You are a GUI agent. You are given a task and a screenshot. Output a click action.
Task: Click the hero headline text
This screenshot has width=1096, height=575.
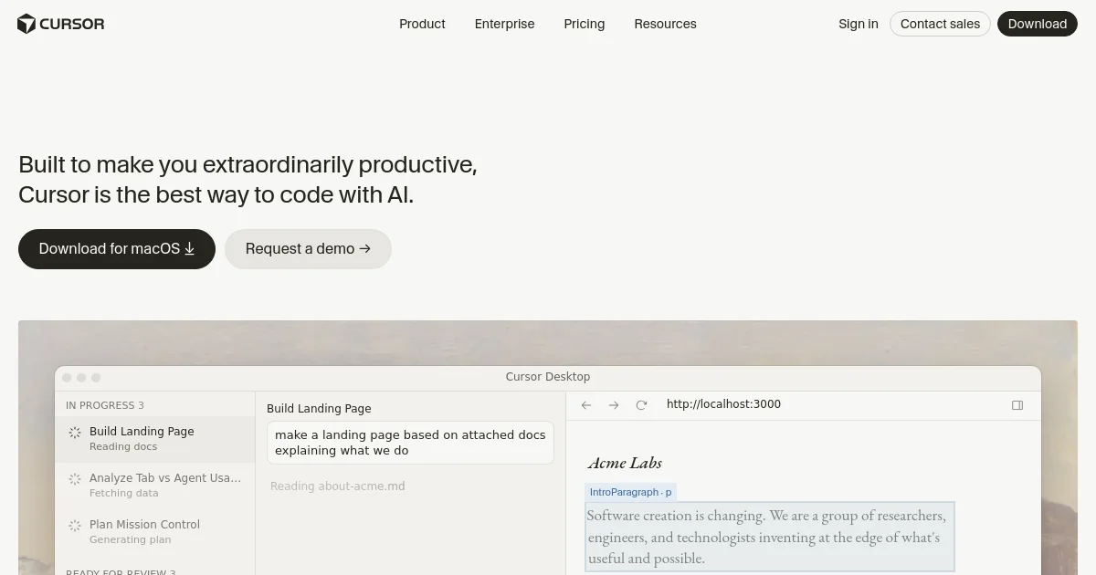tap(248, 180)
